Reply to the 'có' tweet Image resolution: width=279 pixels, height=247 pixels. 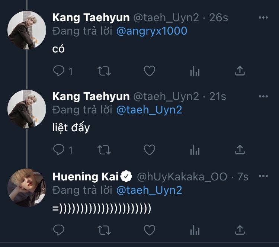pyautogui.click(x=59, y=71)
